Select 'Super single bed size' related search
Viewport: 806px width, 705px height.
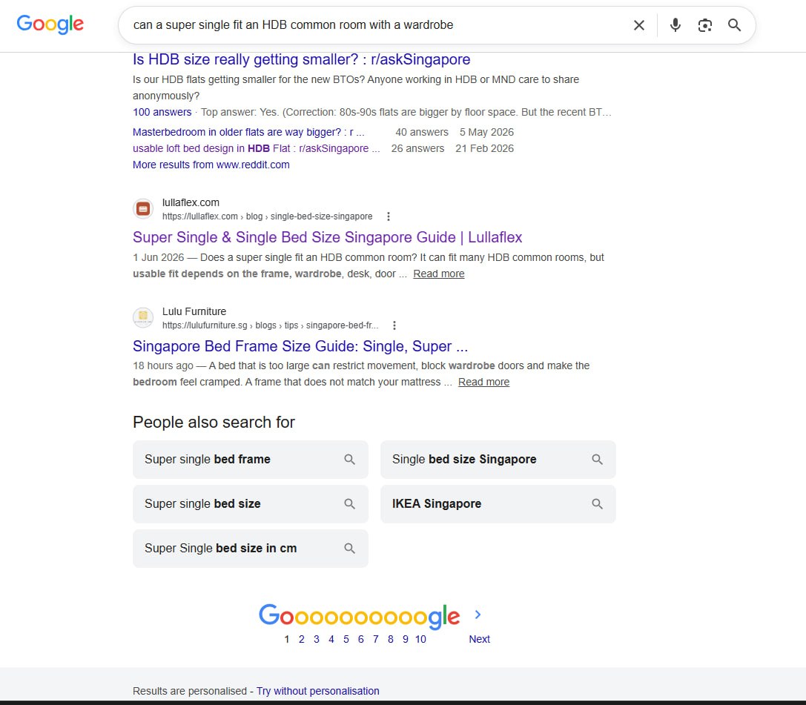tap(251, 504)
